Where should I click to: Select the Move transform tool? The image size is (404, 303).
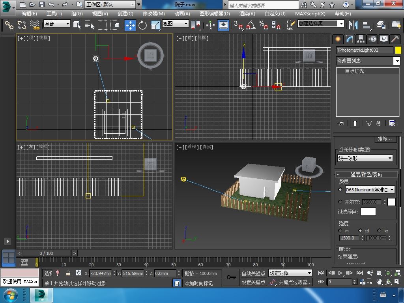[x=130, y=25]
